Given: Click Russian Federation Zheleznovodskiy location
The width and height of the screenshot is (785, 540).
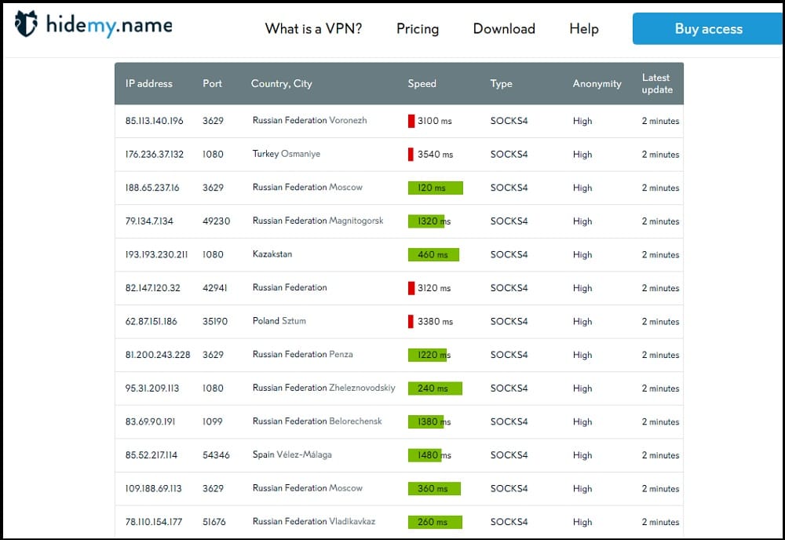Looking at the screenshot, I should coord(323,388).
